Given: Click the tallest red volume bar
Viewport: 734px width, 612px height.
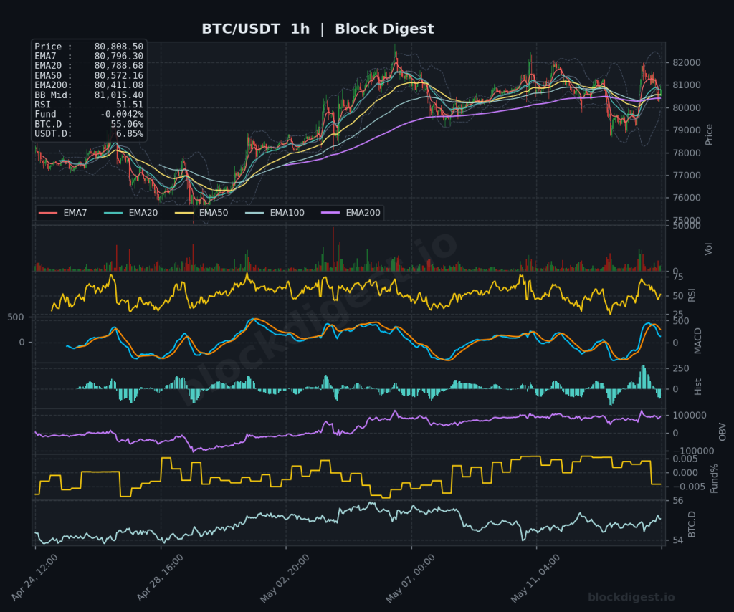Looking at the screenshot, I should (x=333, y=249).
